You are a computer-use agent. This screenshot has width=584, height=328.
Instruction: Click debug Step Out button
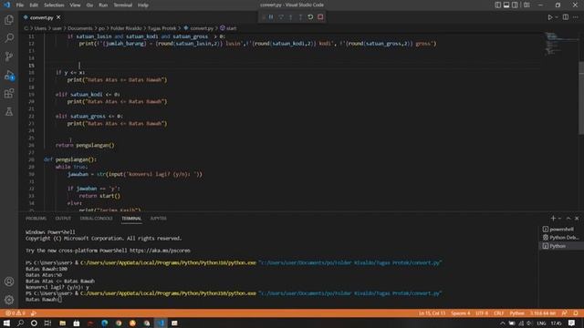click(x=300, y=17)
